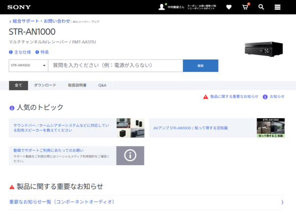Viewport: 296px width, 220px height.
Task: Click the gray info circle tile
Action: point(130,156)
